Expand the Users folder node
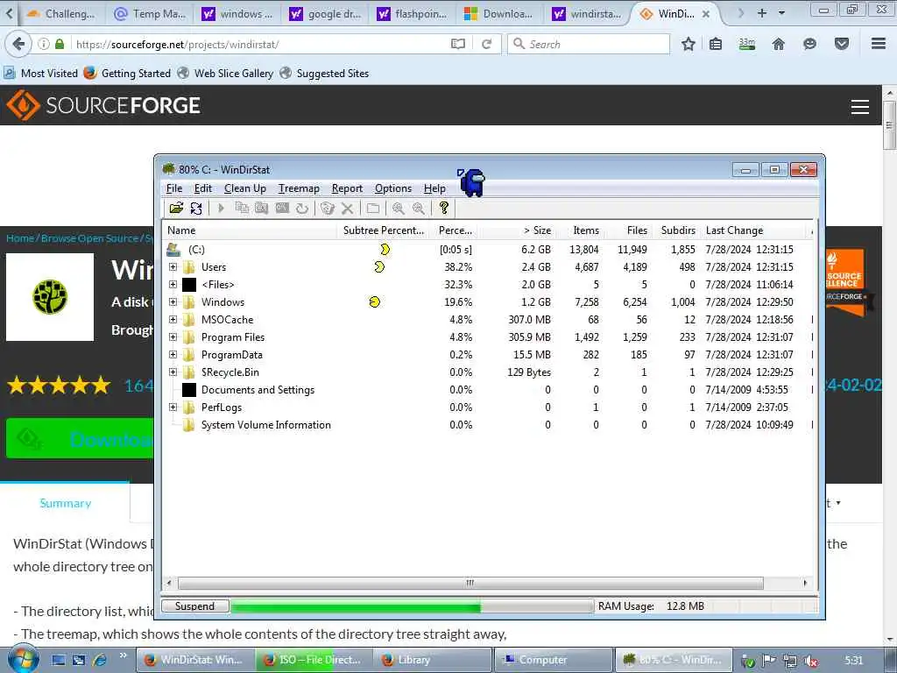 tap(173, 267)
